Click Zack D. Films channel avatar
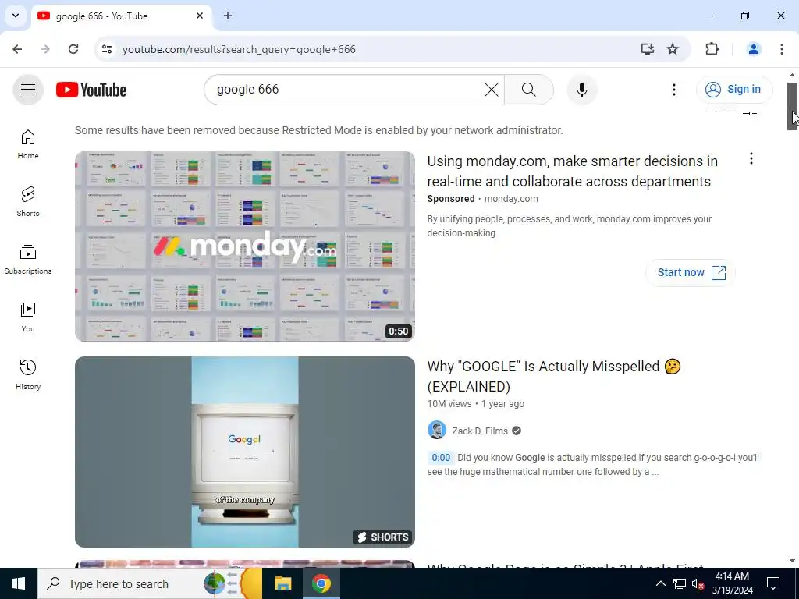 [437, 431]
